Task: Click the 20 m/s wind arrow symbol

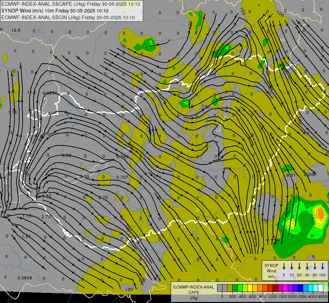Action: (x=299, y=266)
